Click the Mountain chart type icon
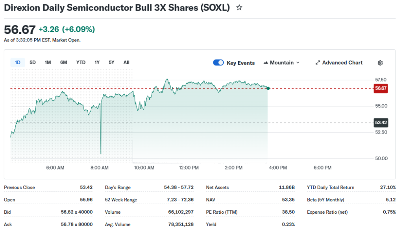 click(x=266, y=63)
